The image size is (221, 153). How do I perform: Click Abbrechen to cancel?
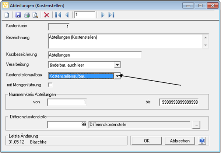[x=180, y=141]
